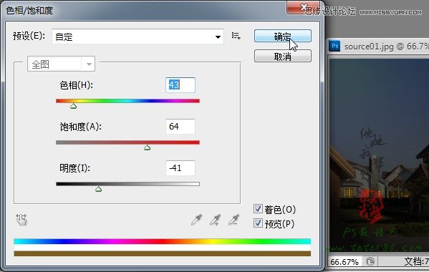Click the 饱和度(A) label
The image size is (429, 272).
click(x=81, y=127)
